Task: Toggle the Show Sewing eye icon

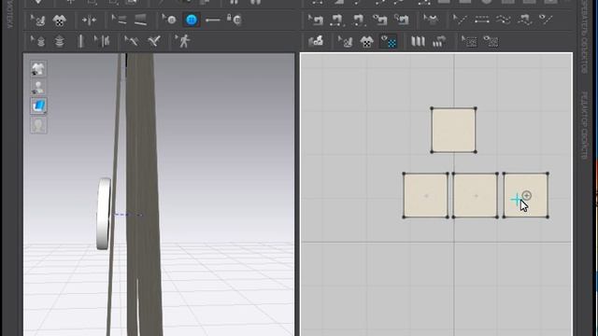Action: [380, 20]
